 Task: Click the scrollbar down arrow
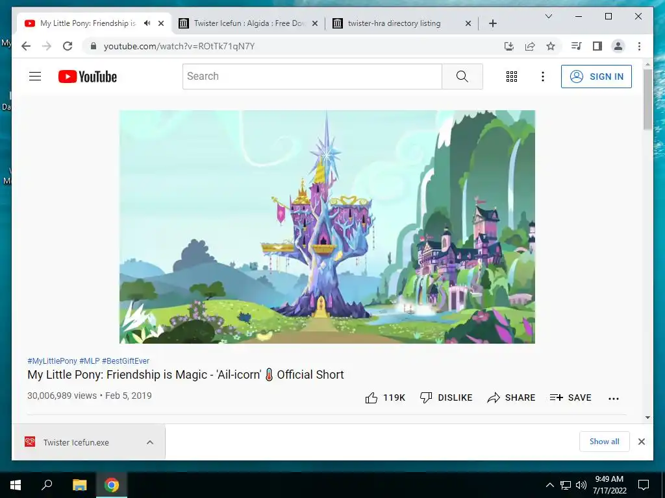coord(647,418)
